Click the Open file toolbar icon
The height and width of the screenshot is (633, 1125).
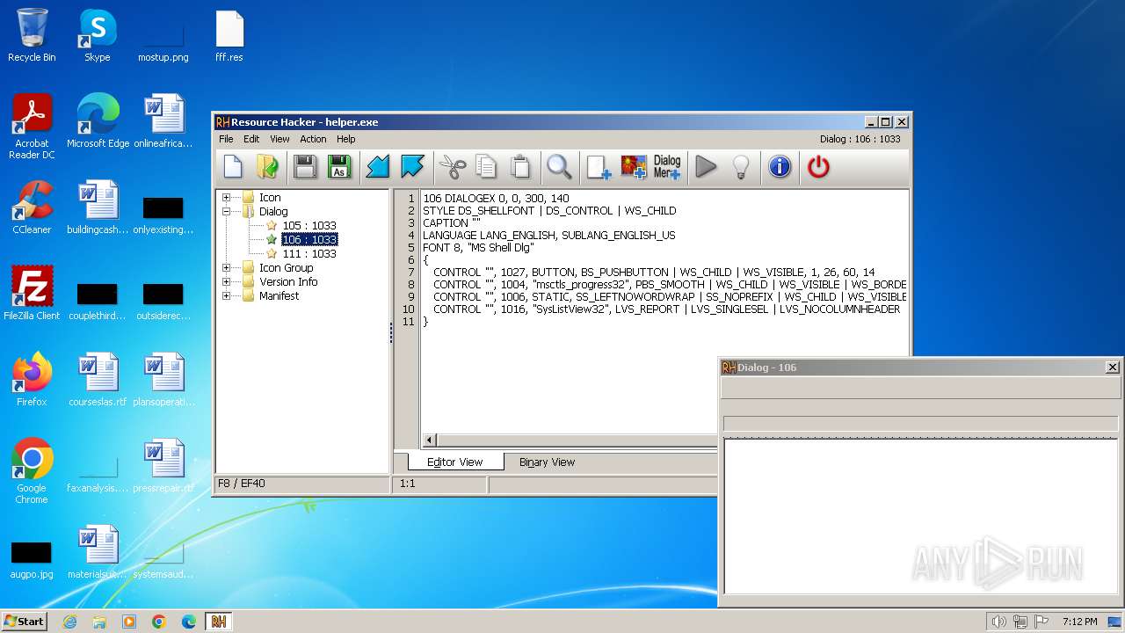(267, 166)
